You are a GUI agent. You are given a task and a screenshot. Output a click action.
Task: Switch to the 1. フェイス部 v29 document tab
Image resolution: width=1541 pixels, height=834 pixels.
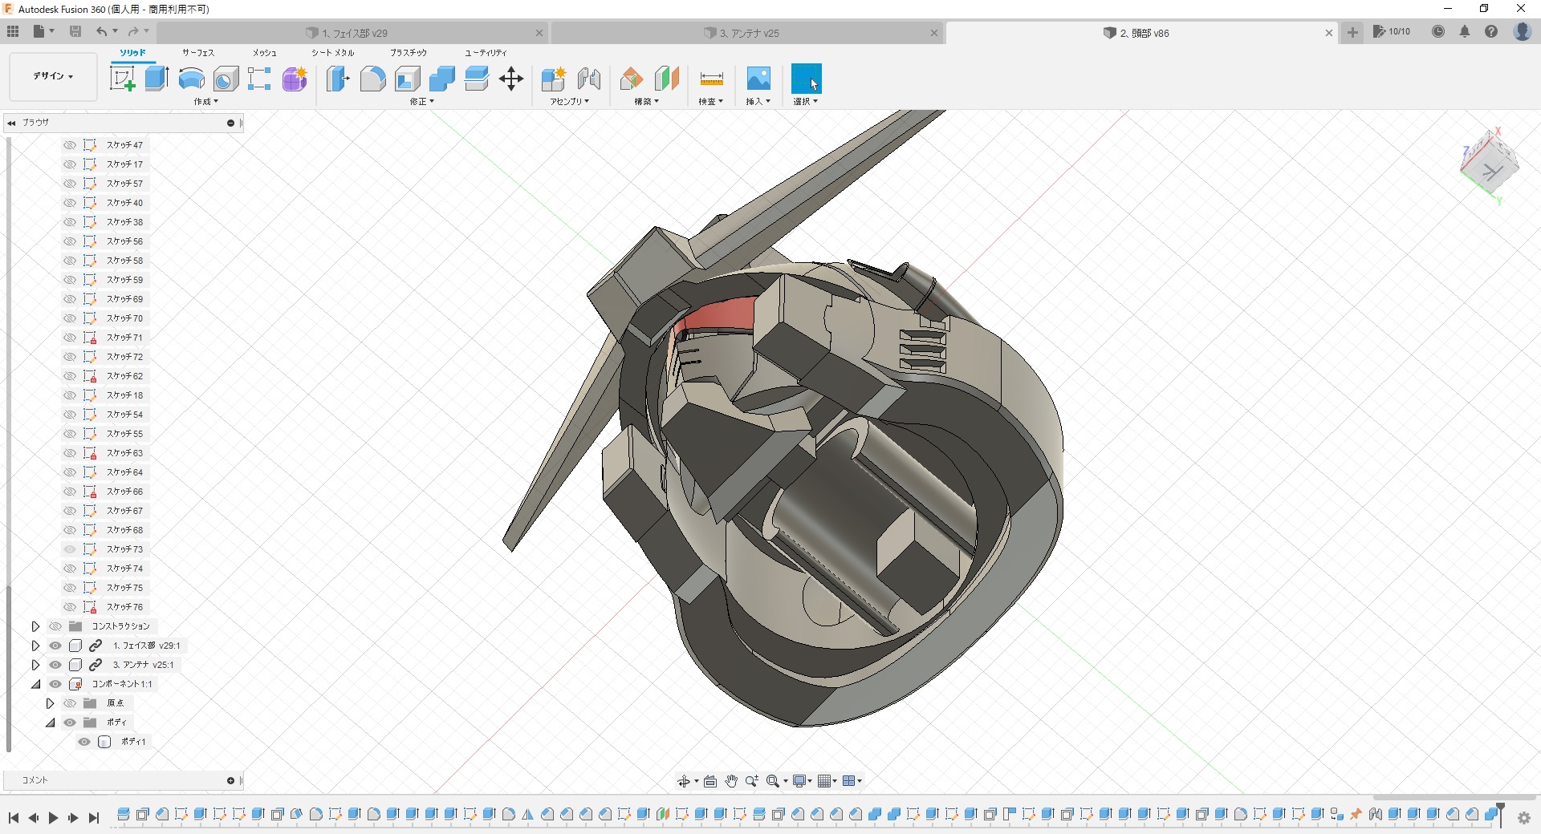click(355, 33)
